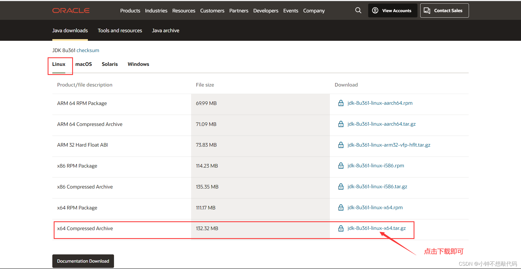Click the ARM 64 Compressed Archive description
This screenshot has height=269, width=521.
click(90, 124)
